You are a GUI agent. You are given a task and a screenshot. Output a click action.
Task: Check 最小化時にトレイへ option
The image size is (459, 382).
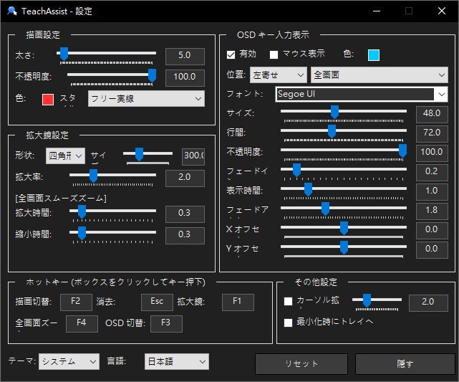[x=288, y=323]
